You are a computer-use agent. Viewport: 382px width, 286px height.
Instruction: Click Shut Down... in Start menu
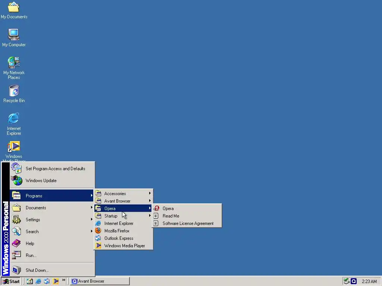coord(52,270)
